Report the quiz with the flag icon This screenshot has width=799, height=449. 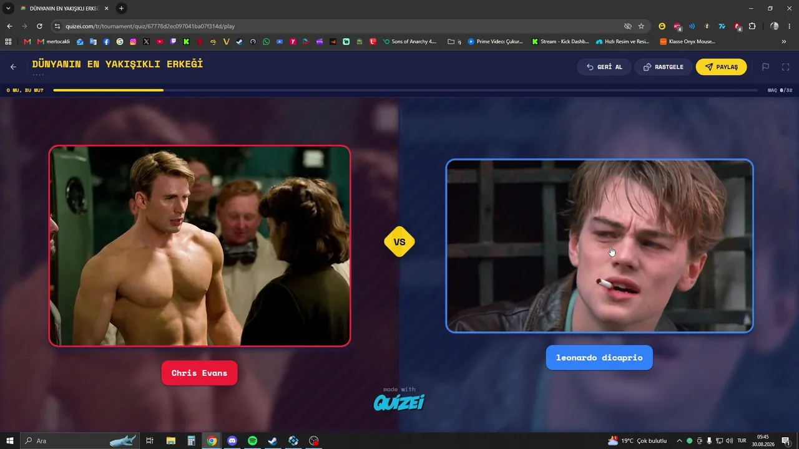765,67
